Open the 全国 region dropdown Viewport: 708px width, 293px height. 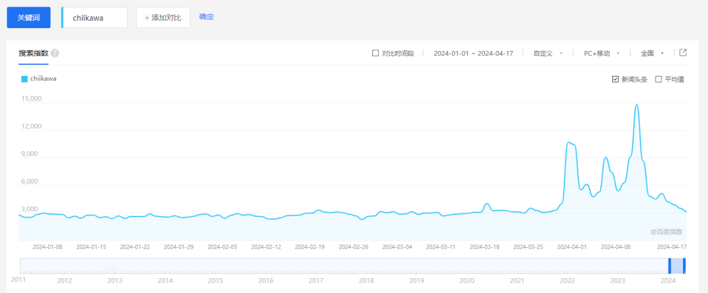pos(652,54)
